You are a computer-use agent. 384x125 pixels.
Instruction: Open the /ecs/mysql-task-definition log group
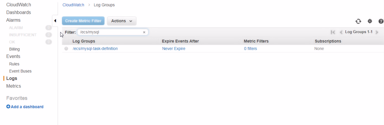tap(95, 49)
